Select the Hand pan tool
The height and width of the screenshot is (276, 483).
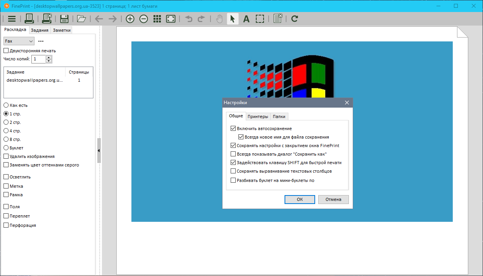(x=219, y=19)
